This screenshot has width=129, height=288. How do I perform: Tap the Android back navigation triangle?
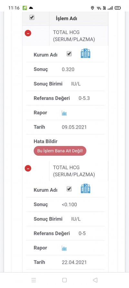pyautogui.click(x=95, y=280)
